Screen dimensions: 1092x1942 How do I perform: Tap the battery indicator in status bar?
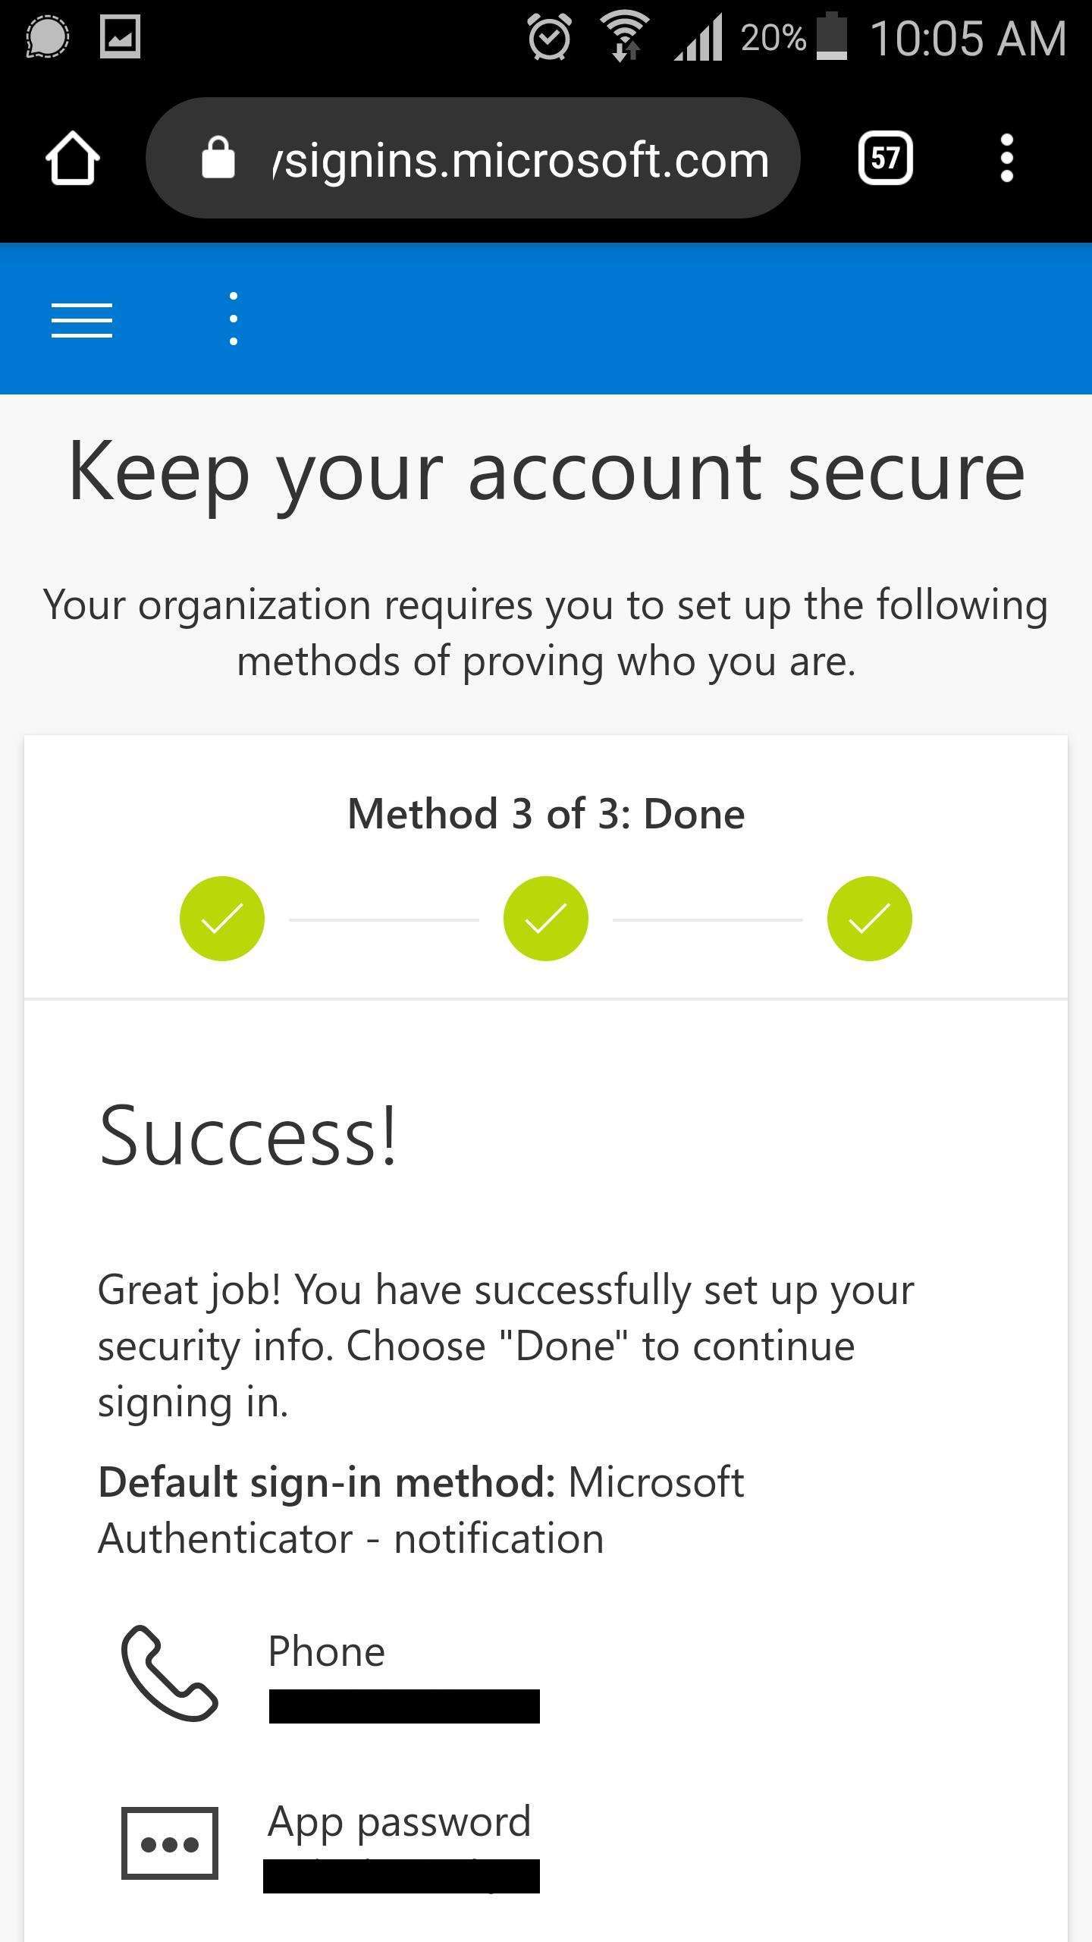[832, 36]
